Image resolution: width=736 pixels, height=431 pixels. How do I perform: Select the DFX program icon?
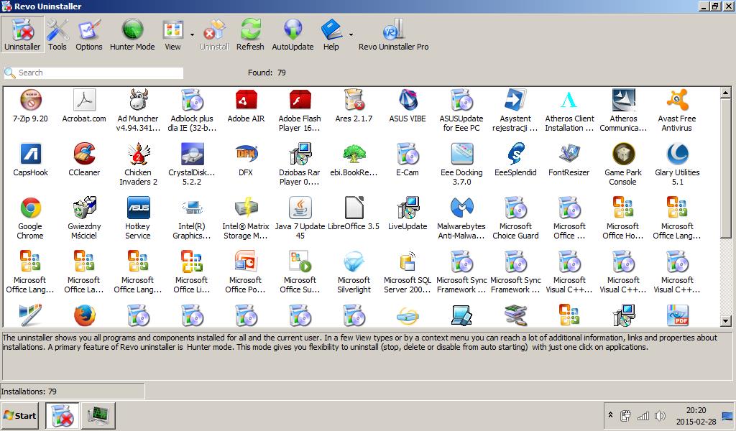[x=246, y=160]
